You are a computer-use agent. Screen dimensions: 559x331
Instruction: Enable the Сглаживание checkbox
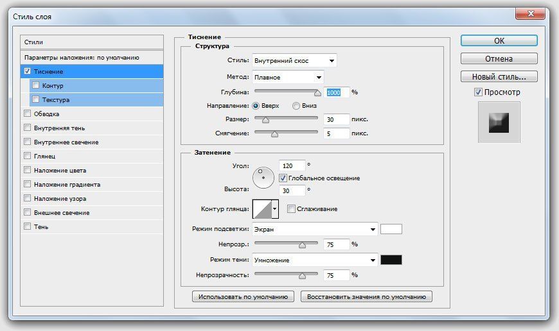tap(291, 208)
